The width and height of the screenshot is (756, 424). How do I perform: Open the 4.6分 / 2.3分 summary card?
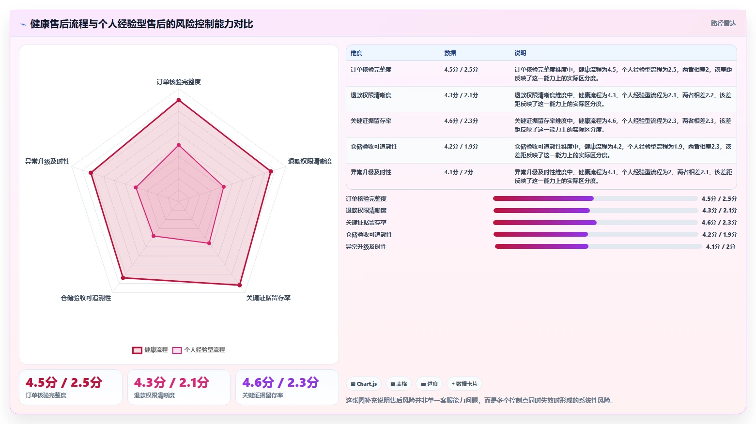(287, 387)
